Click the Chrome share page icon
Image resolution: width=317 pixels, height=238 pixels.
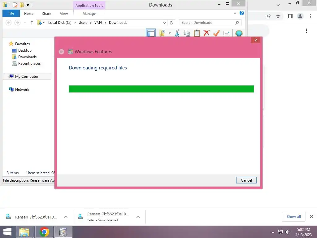tap(268, 16)
